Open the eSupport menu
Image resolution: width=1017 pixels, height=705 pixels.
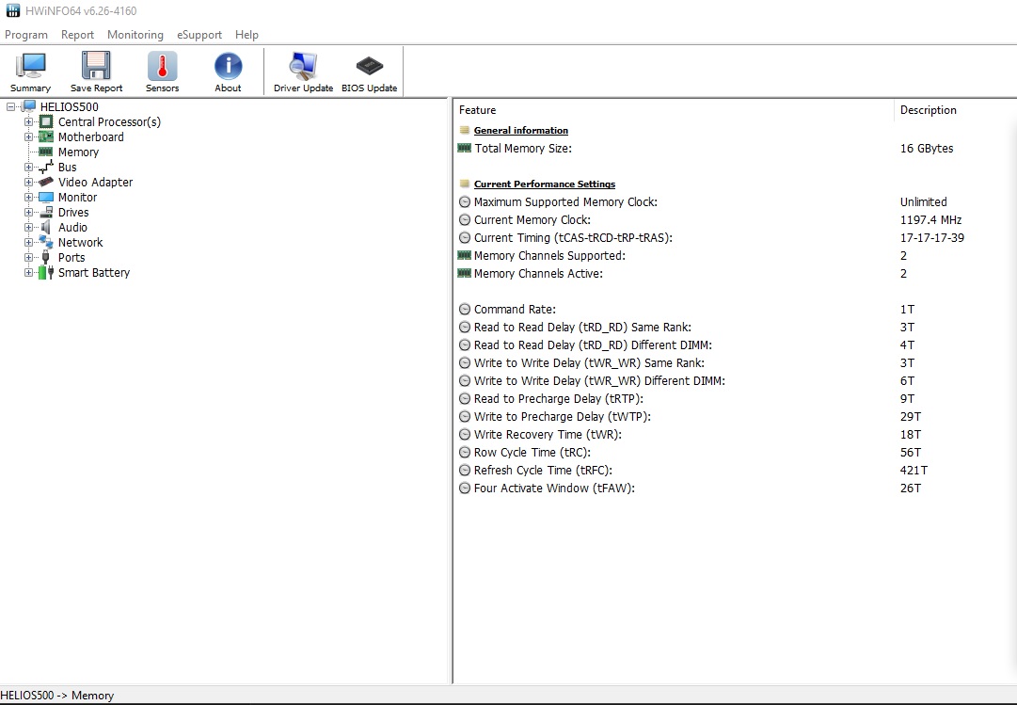point(199,35)
